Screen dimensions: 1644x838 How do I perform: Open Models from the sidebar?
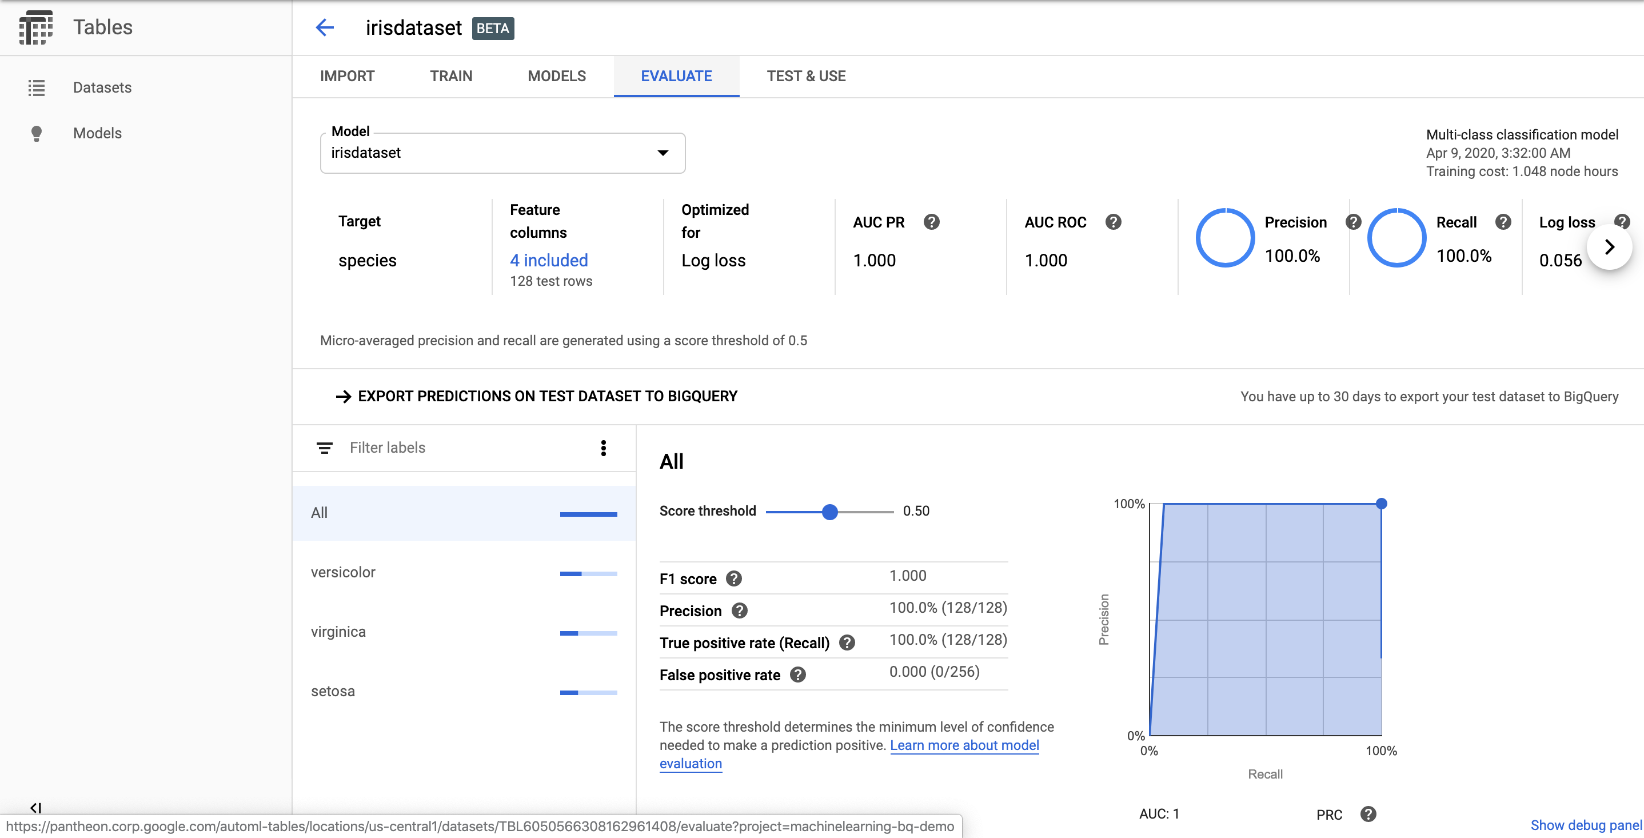point(97,133)
